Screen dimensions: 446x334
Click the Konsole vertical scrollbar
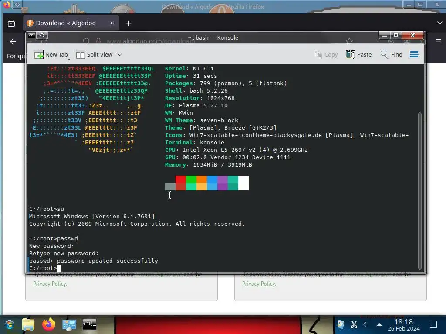pyautogui.click(x=419, y=190)
